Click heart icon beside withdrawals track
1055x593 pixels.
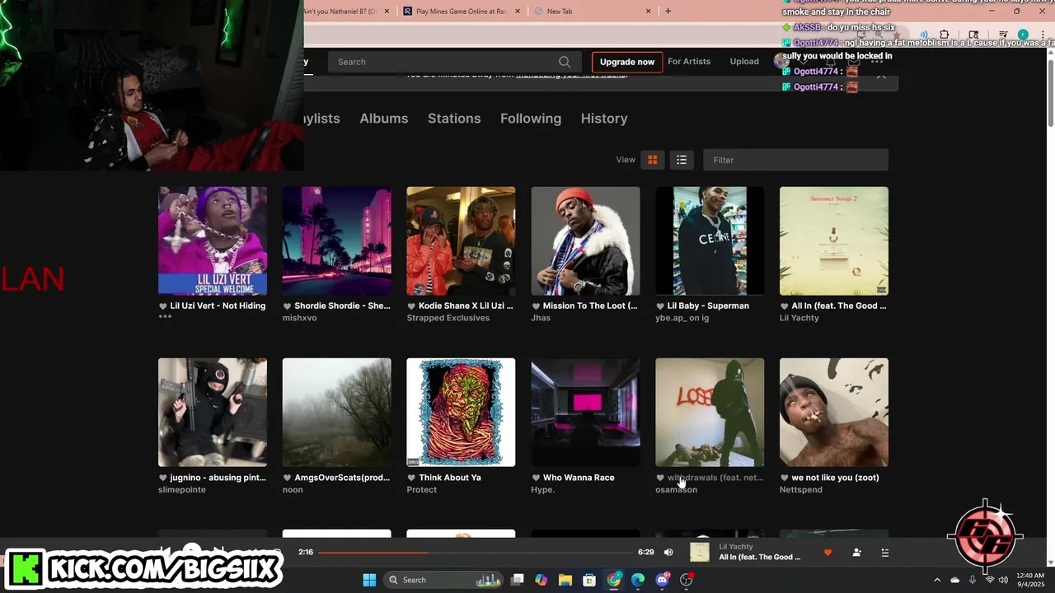[660, 478]
